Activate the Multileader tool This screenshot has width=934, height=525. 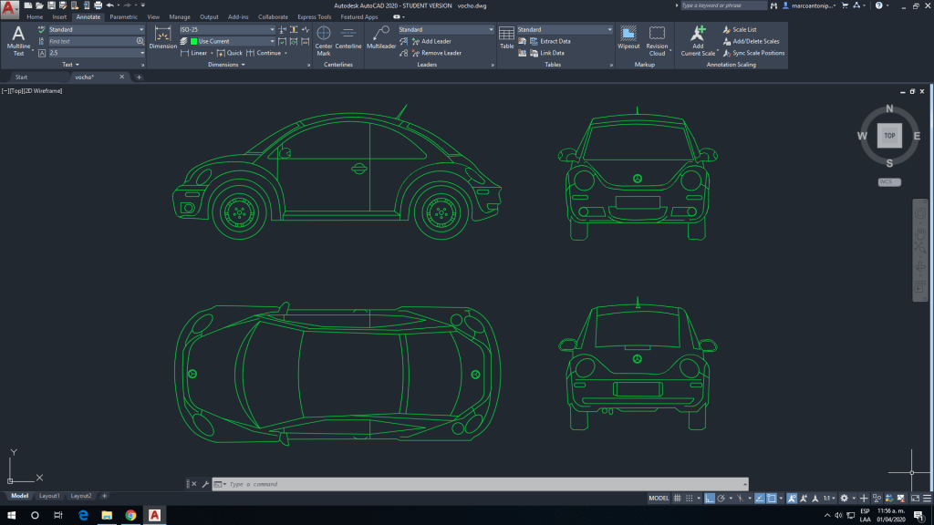coord(381,37)
